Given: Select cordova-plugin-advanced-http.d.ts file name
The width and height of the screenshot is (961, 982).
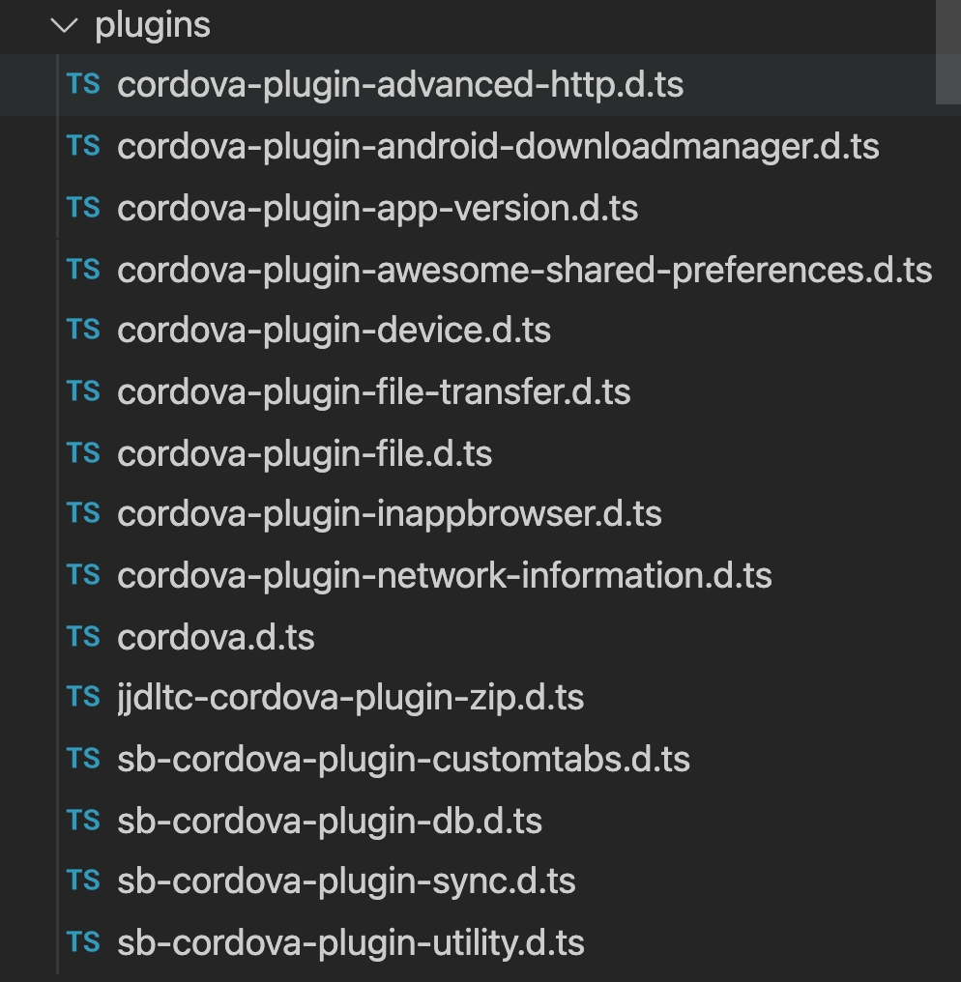Looking at the screenshot, I should 400,85.
